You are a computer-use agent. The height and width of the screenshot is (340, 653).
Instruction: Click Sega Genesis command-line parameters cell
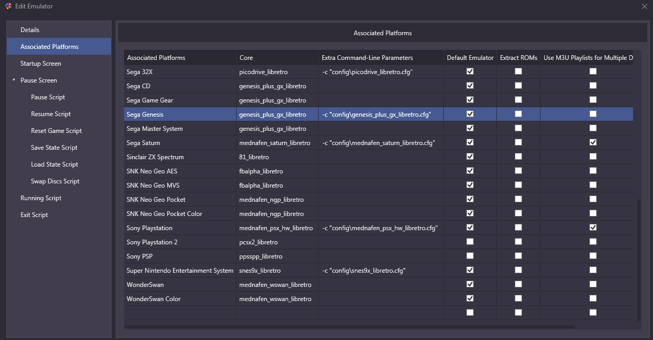pos(381,114)
